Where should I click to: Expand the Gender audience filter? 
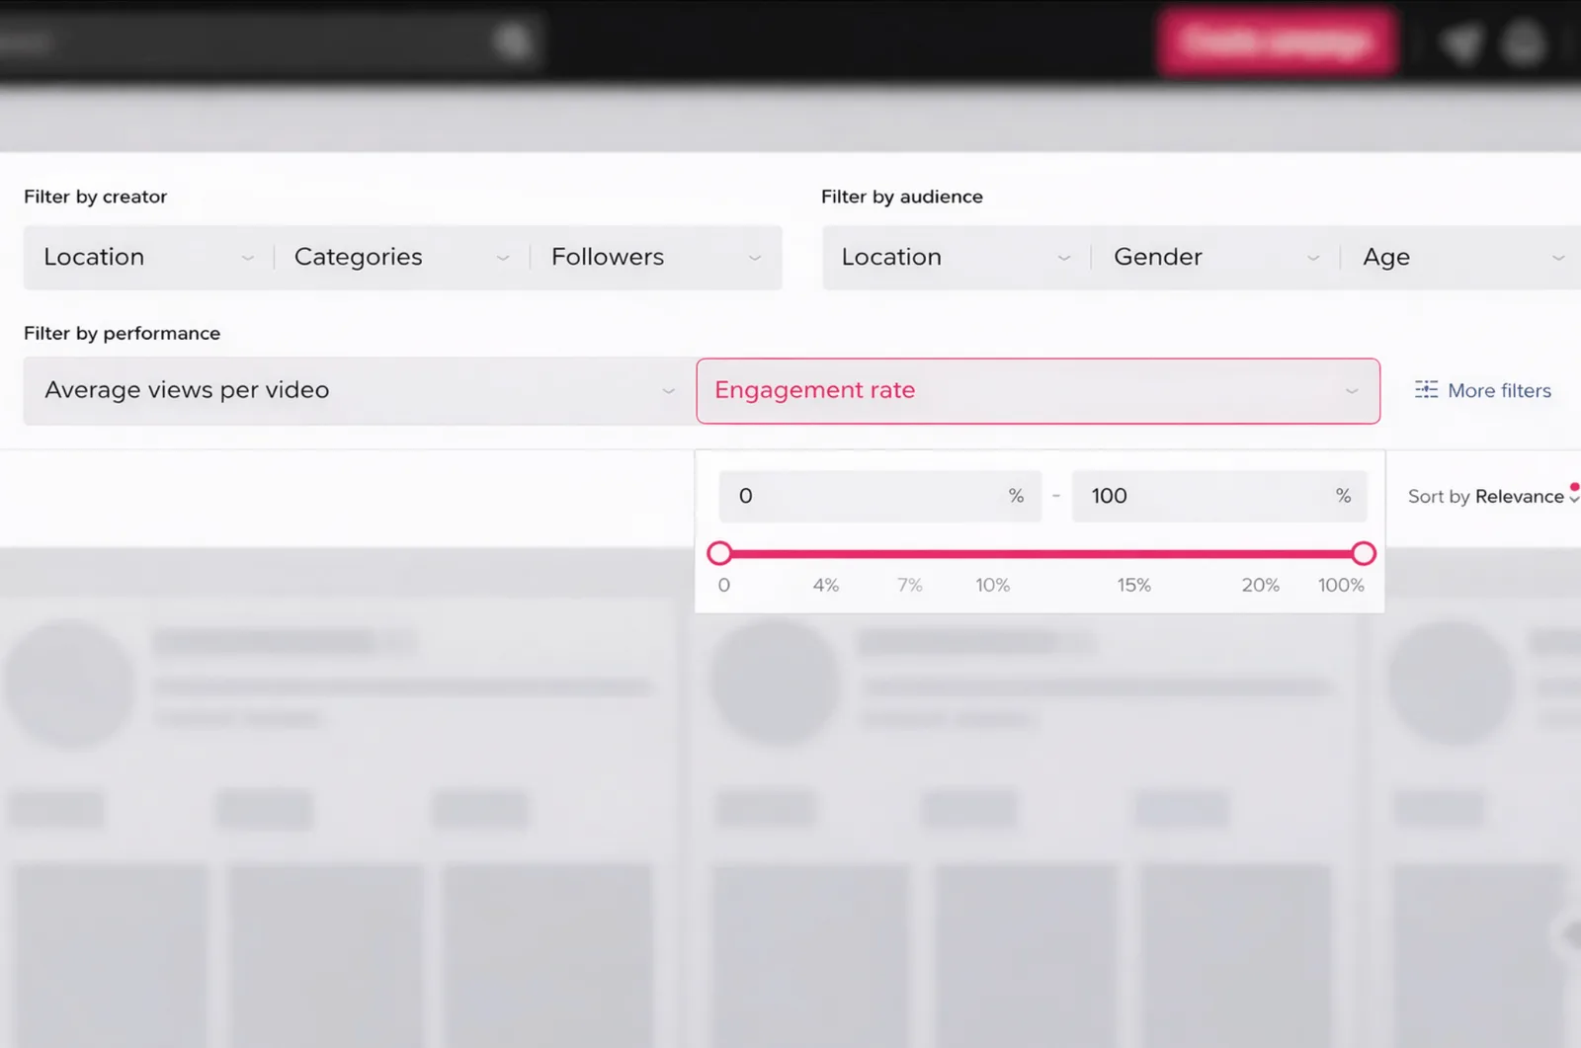(1215, 257)
